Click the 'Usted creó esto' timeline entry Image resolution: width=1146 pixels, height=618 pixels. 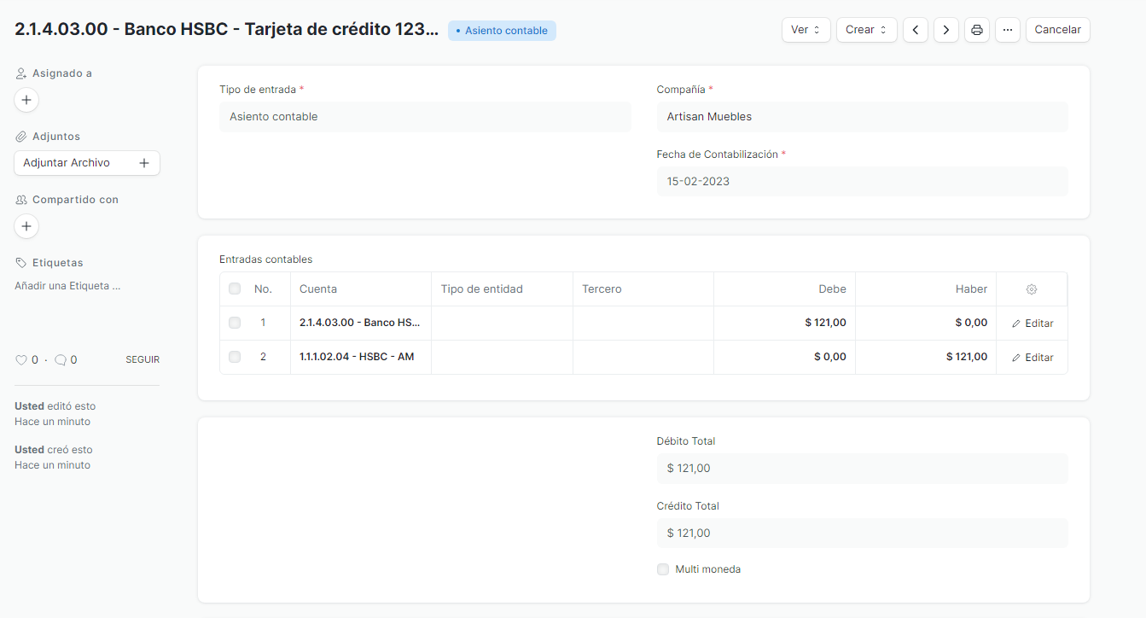pos(54,458)
